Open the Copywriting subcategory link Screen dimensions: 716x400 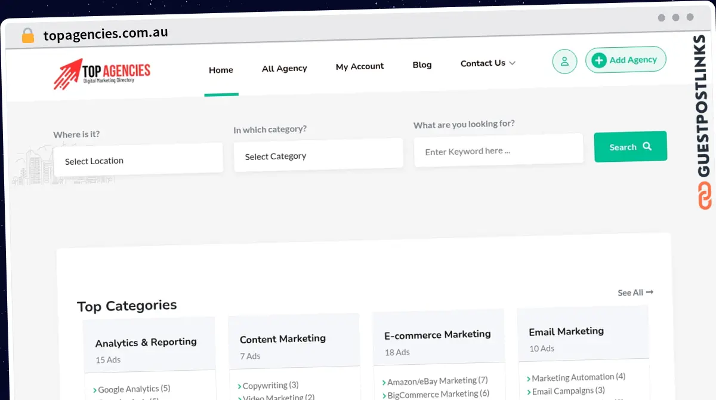tap(270, 385)
